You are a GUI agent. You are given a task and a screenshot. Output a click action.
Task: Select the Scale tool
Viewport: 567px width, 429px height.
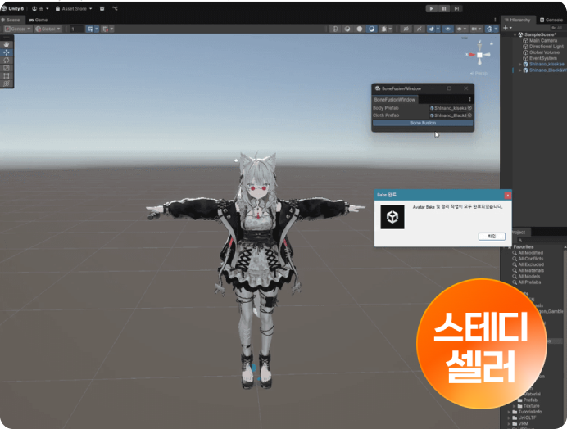tap(7, 68)
